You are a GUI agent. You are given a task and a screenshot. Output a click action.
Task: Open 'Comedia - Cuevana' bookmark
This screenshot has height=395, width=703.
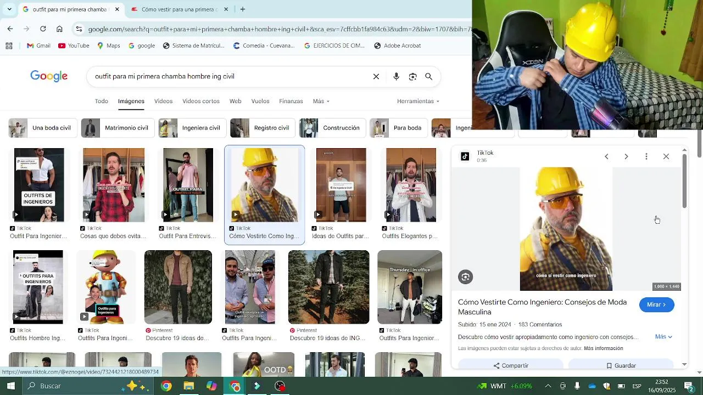(264, 46)
